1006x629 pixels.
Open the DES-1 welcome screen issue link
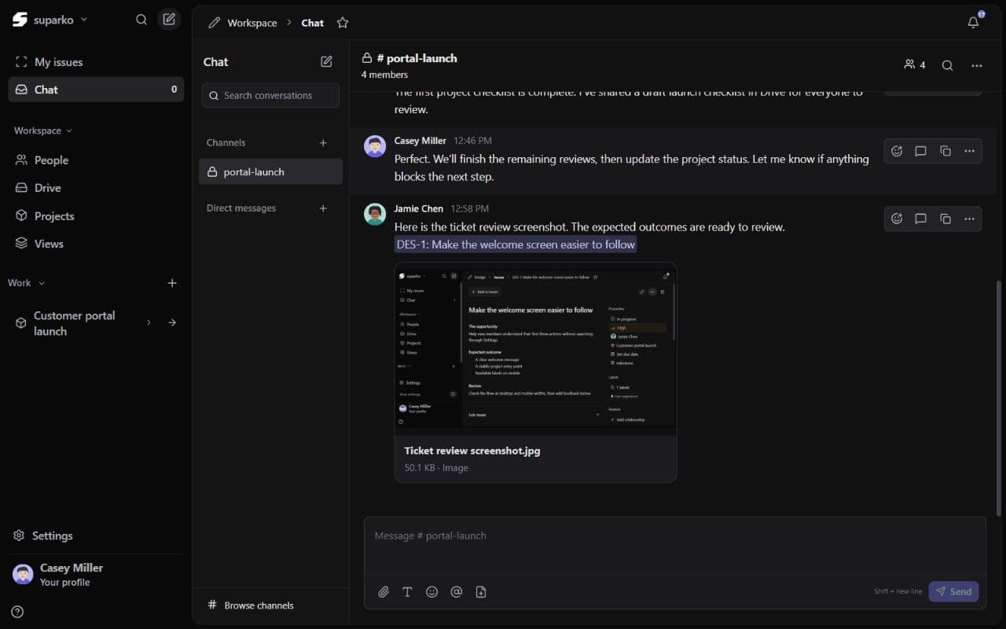pyautogui.click(x=516, y=245)
